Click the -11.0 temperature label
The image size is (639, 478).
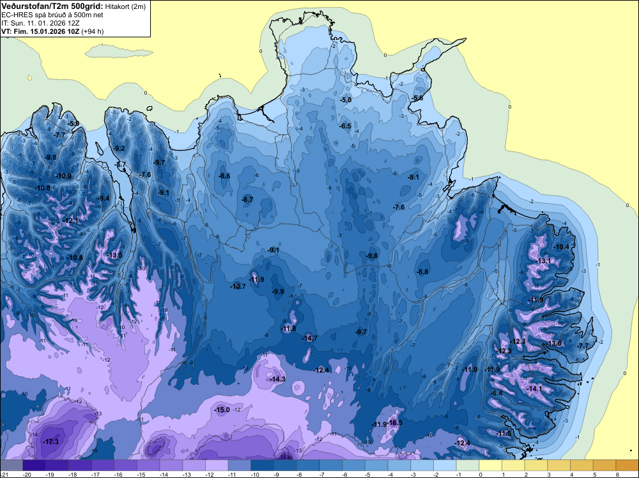pos(470,369)
